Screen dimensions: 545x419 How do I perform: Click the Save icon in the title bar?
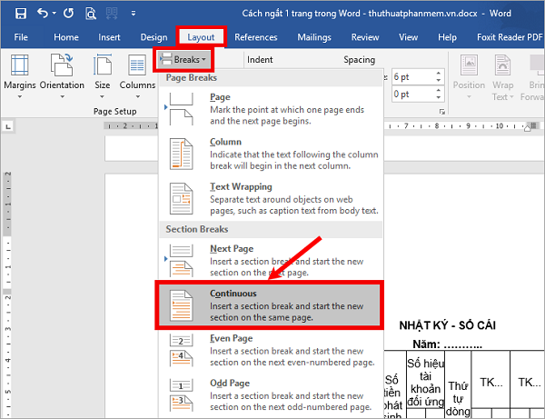pyautogui.click(x=20, y=13)
